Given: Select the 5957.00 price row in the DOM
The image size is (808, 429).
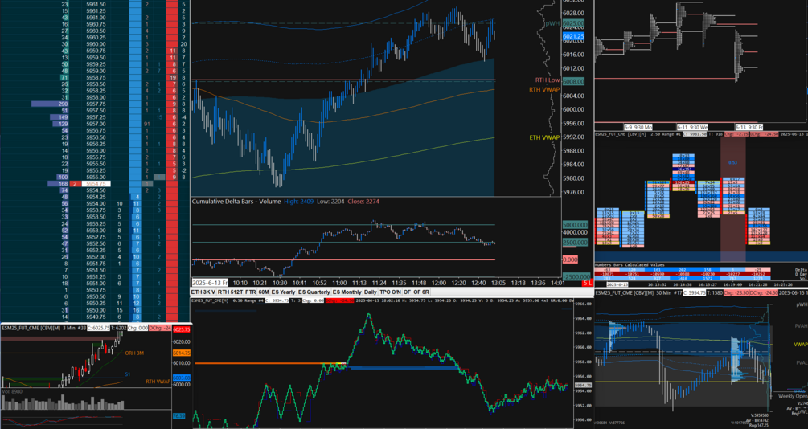Looking at the screenshot, I should point(96,124).
